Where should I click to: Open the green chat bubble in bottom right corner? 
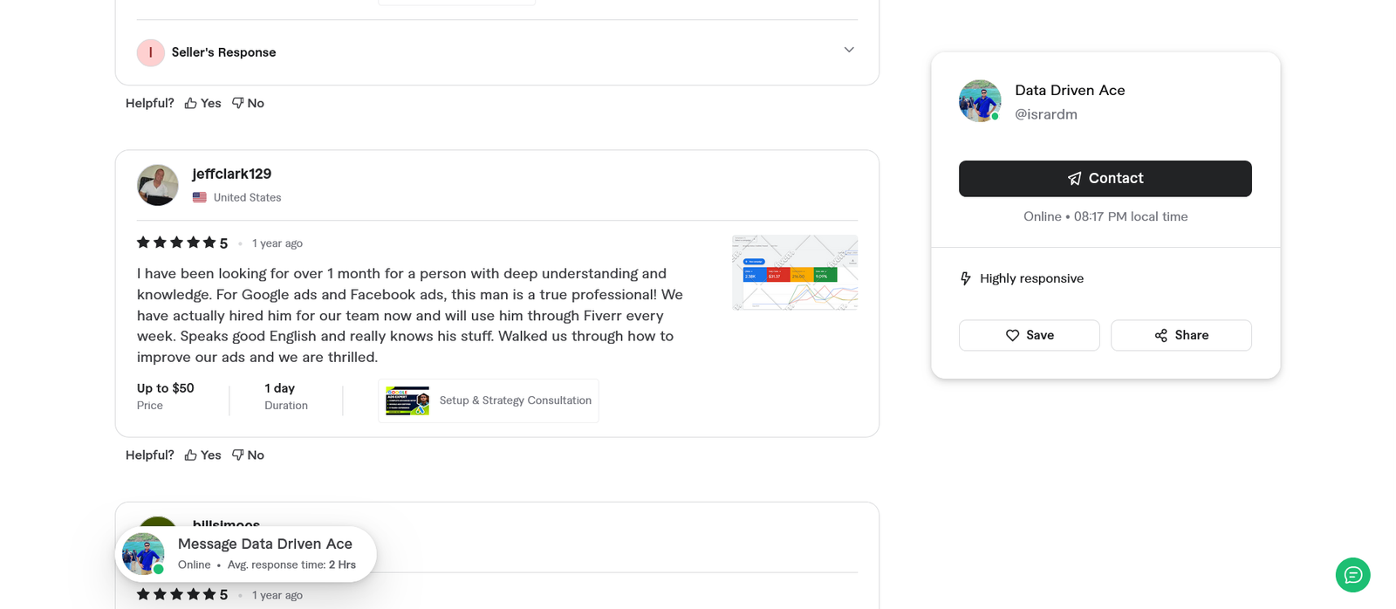(1352, 575)
